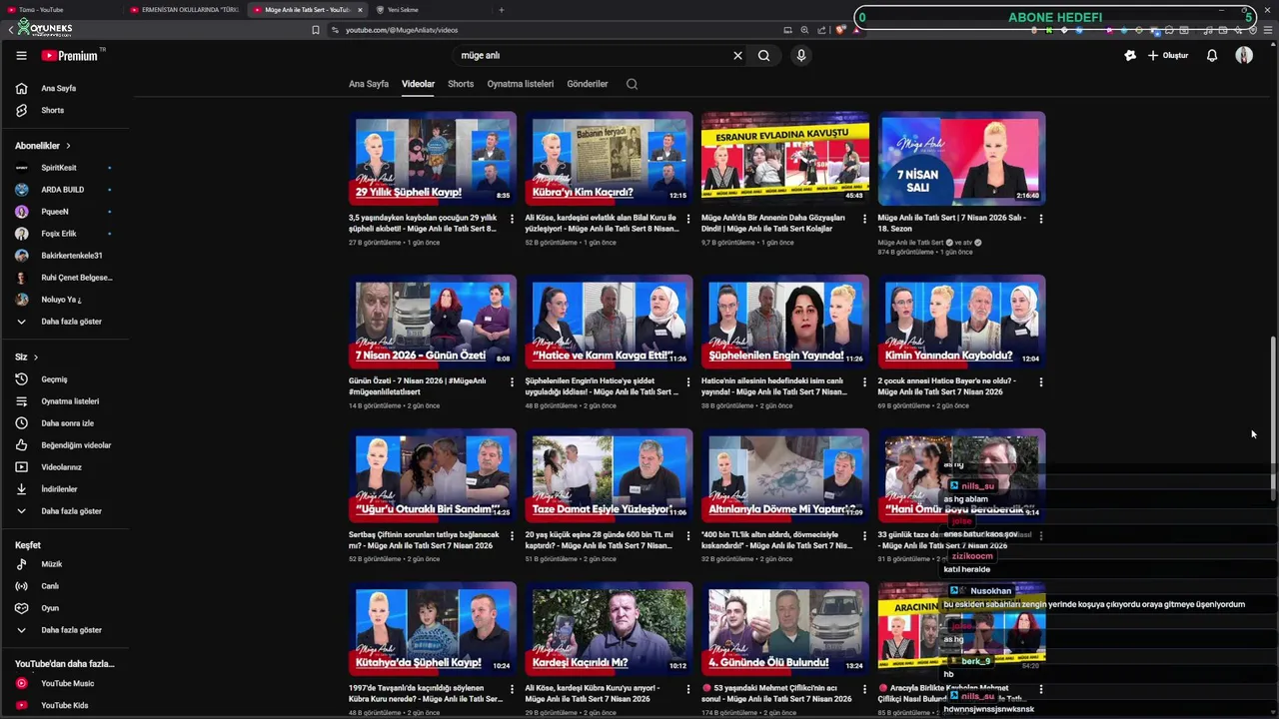Switch to Yeni Sekme browser tab

(x=430, y=10)
